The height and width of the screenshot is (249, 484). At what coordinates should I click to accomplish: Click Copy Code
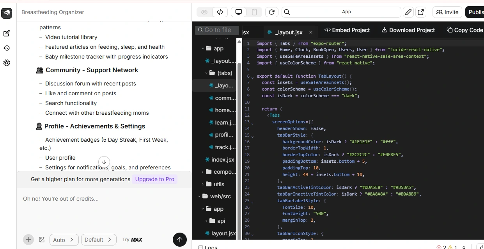pos(464,30)
